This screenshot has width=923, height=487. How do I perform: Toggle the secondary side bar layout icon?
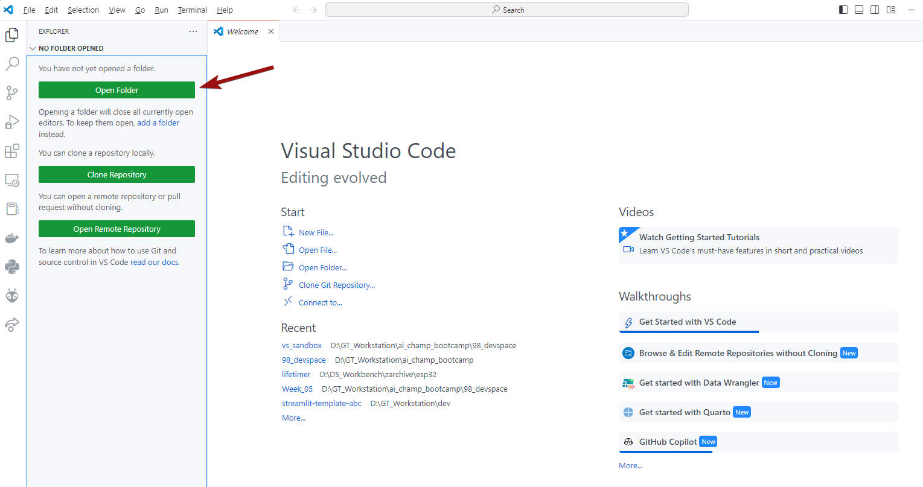(875, 10)
